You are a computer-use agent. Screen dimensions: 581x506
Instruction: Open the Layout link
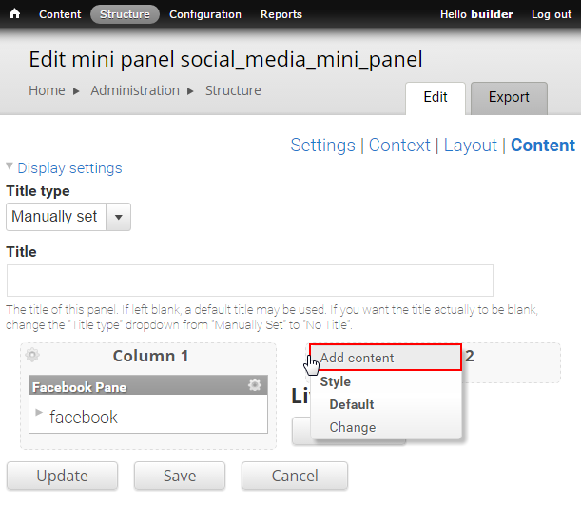[x=470, y=145]
